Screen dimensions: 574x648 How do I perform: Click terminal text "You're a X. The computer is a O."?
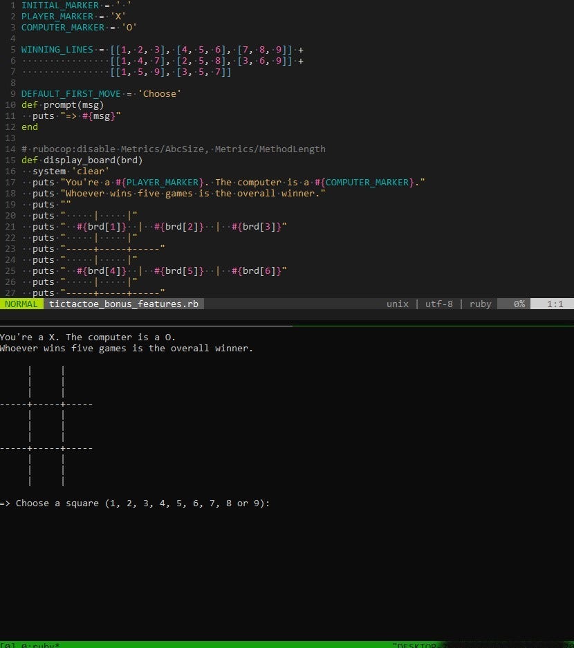pyautogui.click(x=88, y=337)
